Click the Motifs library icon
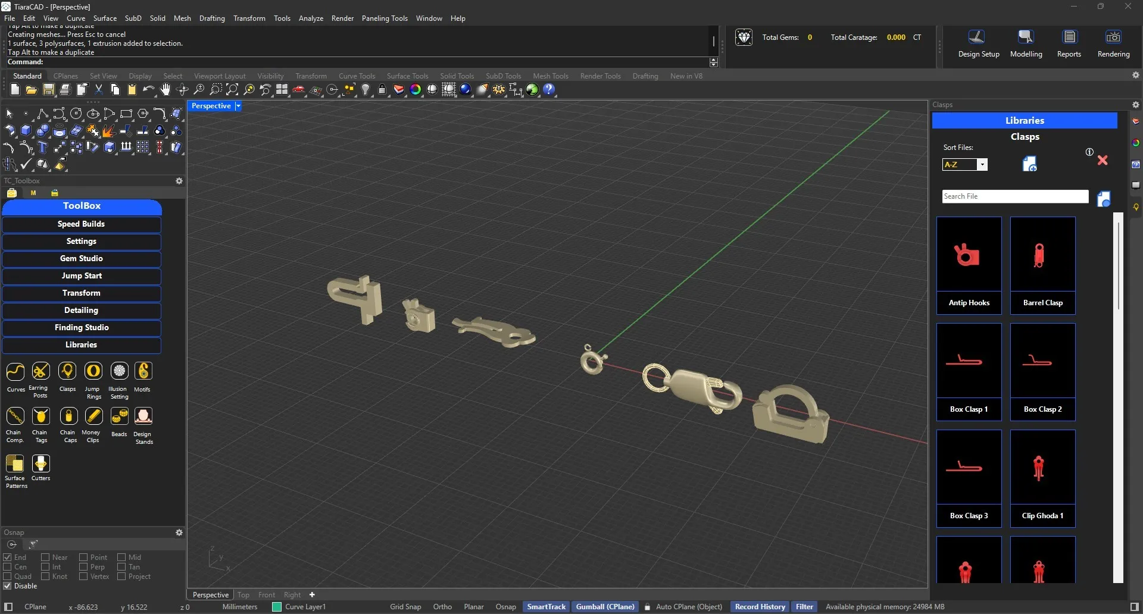The width and height of the screenshot is (1143, 614). point(143,372)
